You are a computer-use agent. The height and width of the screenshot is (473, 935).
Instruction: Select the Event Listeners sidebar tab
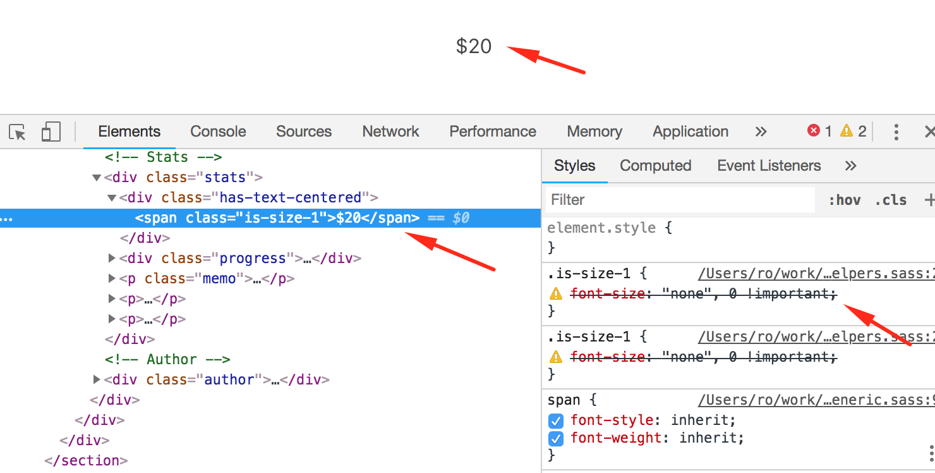point(769,166)
